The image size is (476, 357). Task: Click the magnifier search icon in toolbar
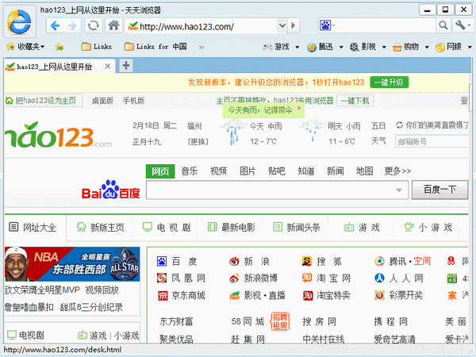[x=443, y=25]
